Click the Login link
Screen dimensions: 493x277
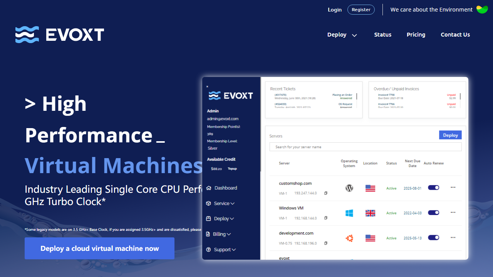pyautogui.click(x=335, y=10)
